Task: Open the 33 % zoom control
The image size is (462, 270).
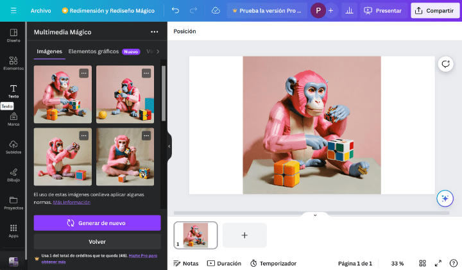Action: [397, 263]
